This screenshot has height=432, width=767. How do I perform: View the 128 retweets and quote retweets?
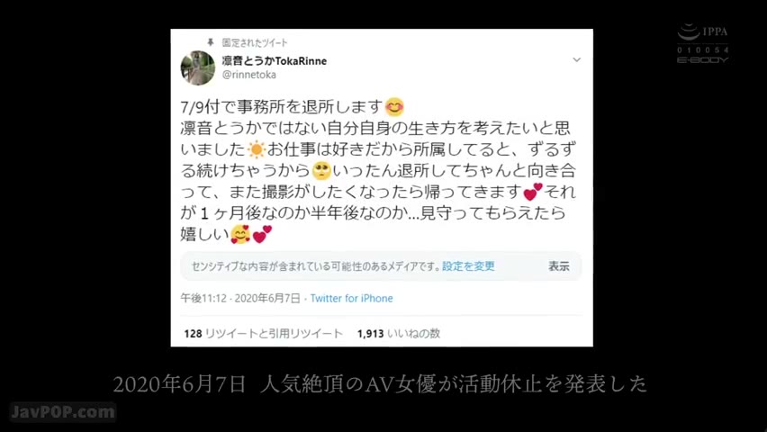coord(263,334)
